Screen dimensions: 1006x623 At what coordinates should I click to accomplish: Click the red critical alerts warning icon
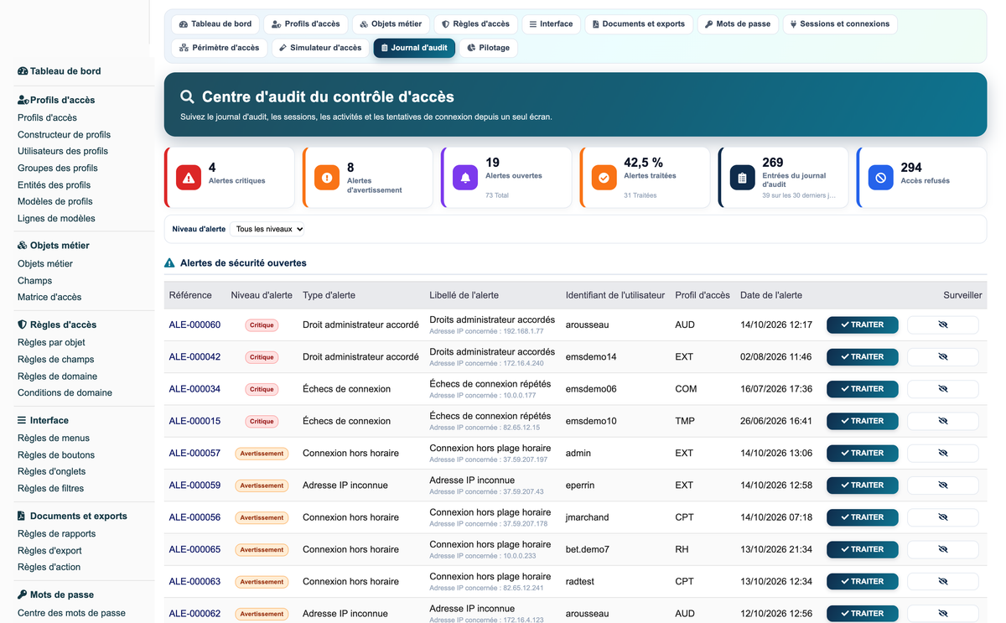click(189, 178)
